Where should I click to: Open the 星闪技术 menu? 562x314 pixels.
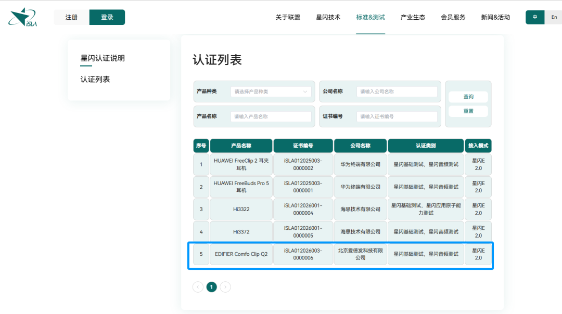pyautogui.click(x=328, y=17)
